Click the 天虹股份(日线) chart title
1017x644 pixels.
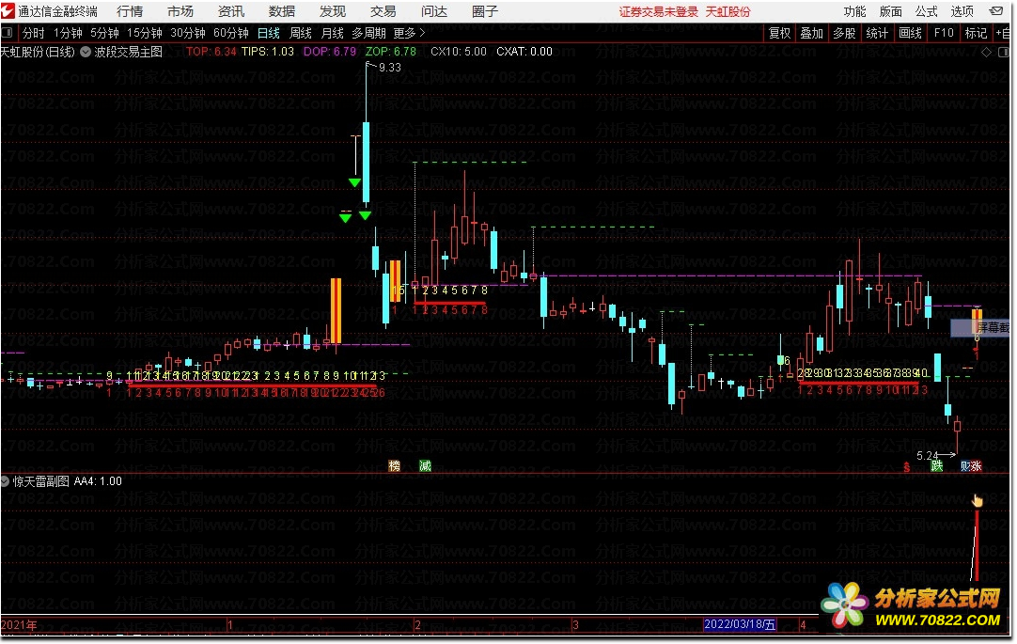tap(38, 52)
